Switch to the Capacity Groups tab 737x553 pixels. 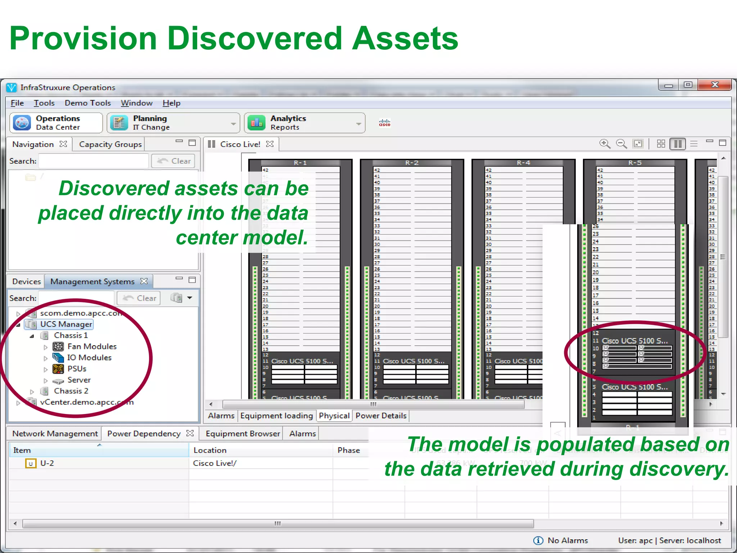coord(110,144)
